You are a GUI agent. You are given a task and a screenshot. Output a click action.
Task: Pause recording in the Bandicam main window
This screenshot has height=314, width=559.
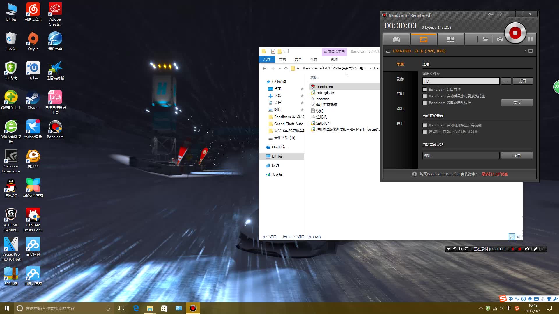tap(530, 39)
